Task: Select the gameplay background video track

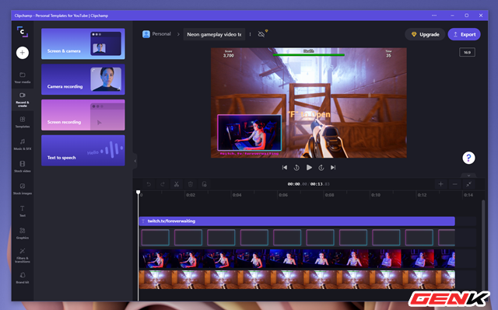Action: 297,279
